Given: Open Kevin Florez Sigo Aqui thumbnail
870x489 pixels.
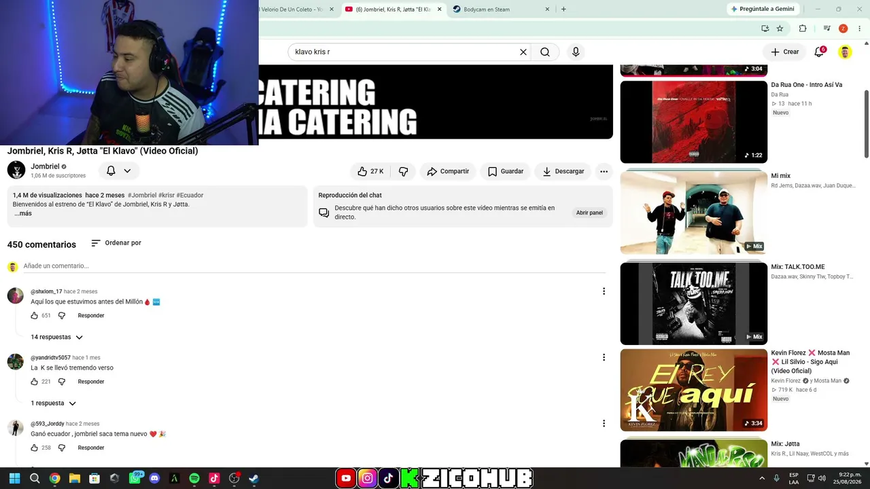Looking at the screenshot, I should point(693,390).
